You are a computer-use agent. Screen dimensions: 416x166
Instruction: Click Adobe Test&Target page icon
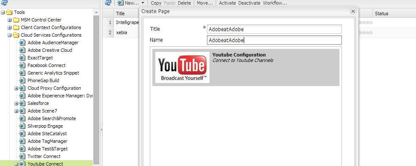[x=22, y=149]
